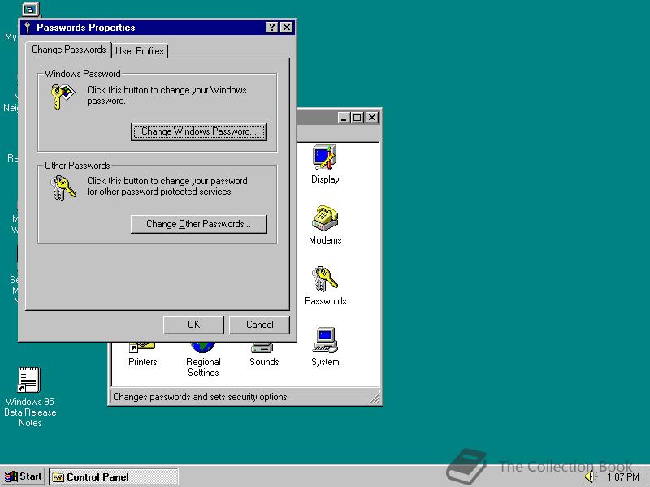650x487 pixels.
Task: Click the volume speaker icon in system tray
Action: [590, 477]
